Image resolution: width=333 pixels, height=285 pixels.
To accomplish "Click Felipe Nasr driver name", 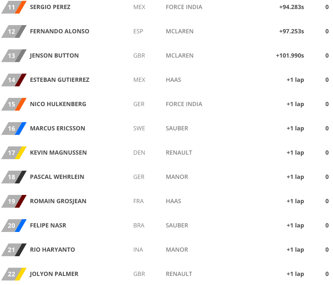I will pyautogui.click(x=48, y=225).
